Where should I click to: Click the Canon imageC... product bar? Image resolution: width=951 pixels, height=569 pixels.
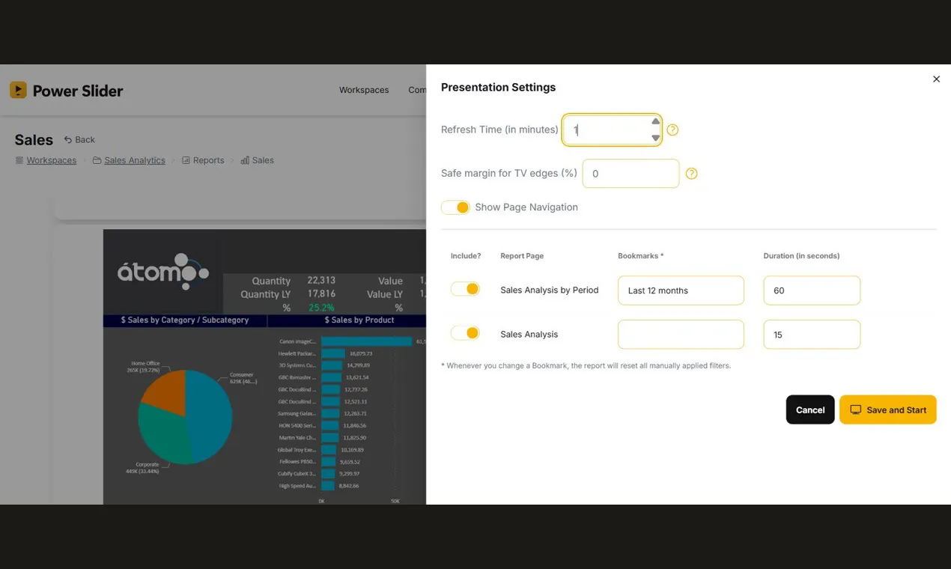click(366, 341)
